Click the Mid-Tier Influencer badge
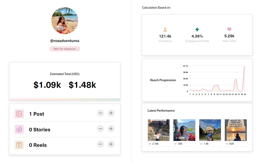This screenshot has height=163, width=260. click(65, 49)
